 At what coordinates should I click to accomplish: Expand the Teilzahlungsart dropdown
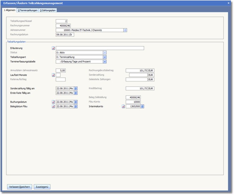[105, 57]
